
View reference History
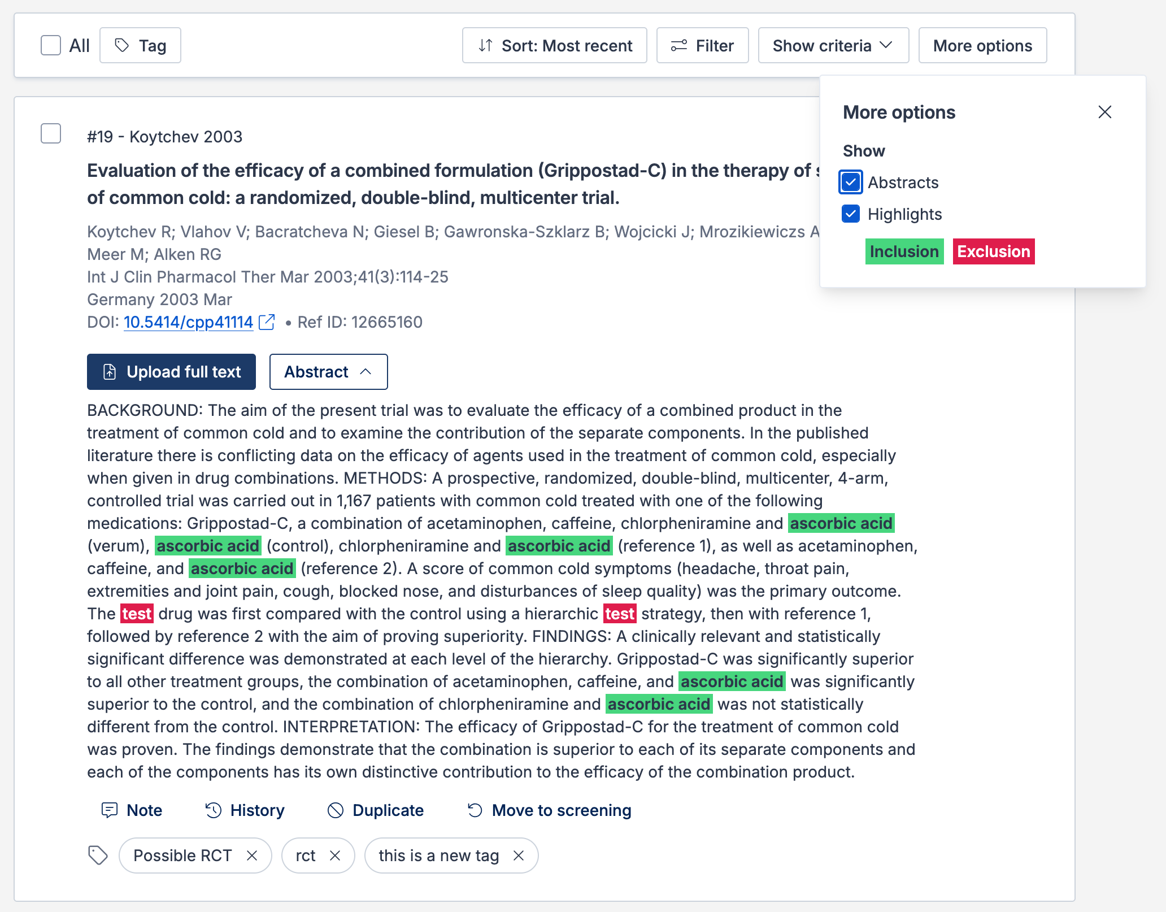245,810
